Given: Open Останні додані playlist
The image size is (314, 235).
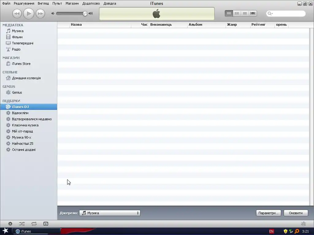Looking at the screenshot, I should pyautogui.click(x=29, y=150).
